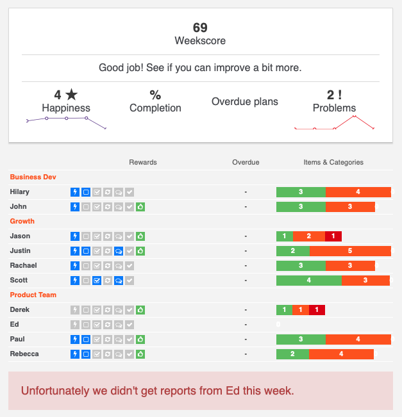Click Ed's gray checkmark reward icon
Viewport: 402px width, 417px height.
130,325
